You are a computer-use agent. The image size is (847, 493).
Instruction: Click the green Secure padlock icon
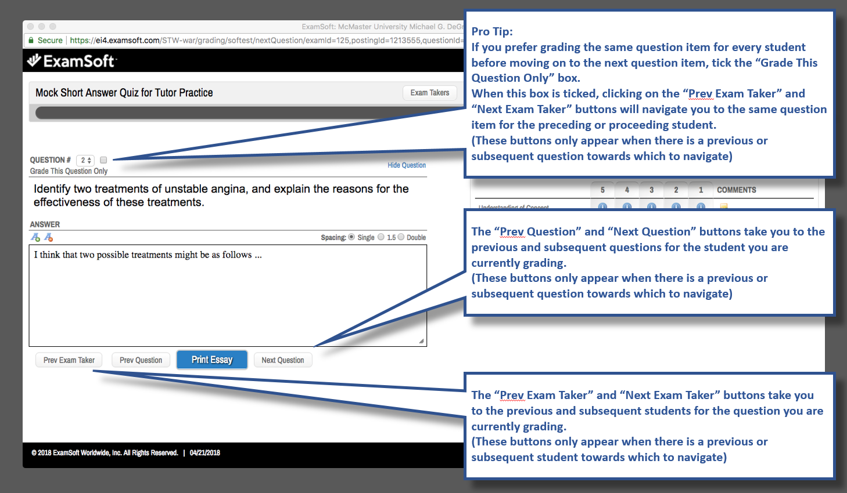31,41
